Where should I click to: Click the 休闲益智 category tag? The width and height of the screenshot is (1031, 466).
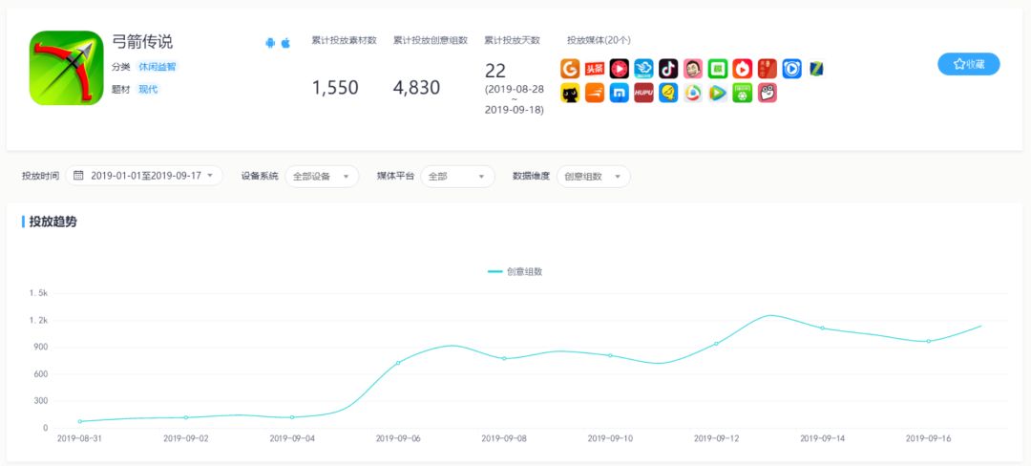158,67
